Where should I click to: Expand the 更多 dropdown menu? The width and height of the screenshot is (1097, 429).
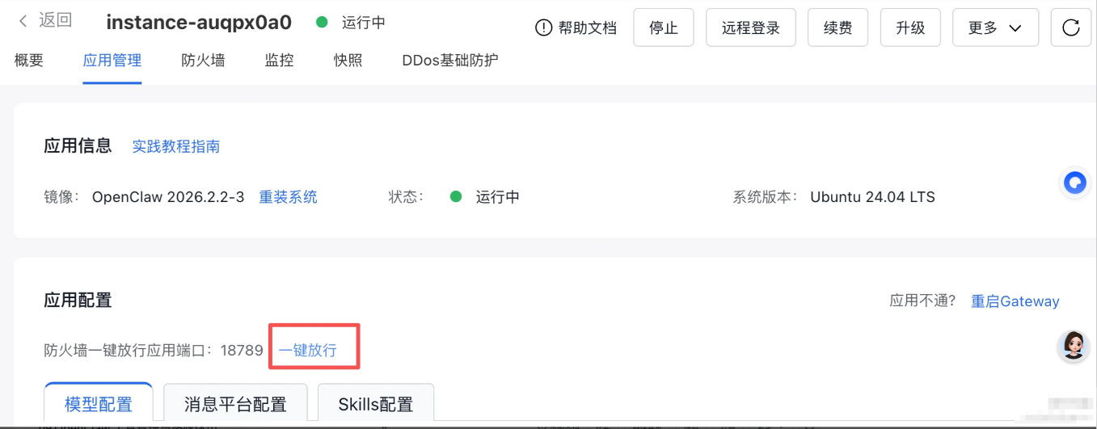coord(995,27)
